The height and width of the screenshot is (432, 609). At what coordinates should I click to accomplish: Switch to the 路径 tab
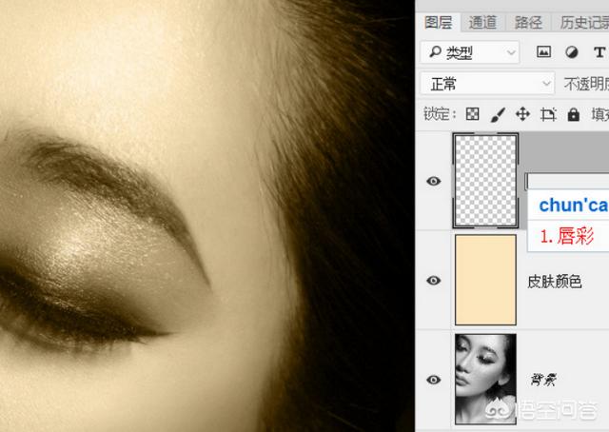click(x=528, y=22)
